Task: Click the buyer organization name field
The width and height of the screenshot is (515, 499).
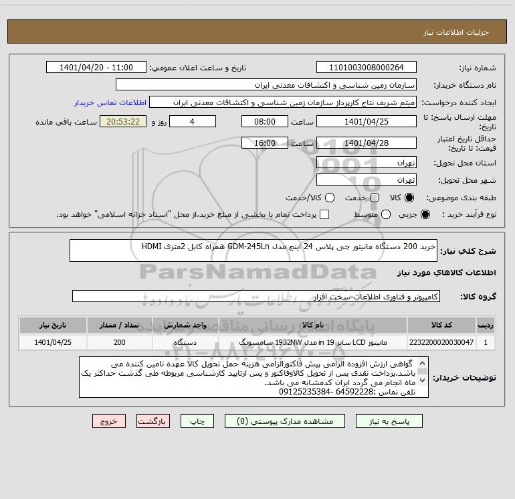Action: [x=266, y=85]
